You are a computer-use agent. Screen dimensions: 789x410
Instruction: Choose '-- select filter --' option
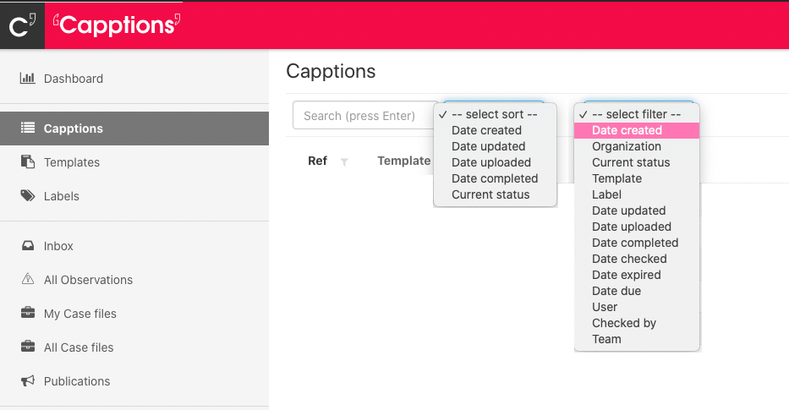click(x=637, y=114)
